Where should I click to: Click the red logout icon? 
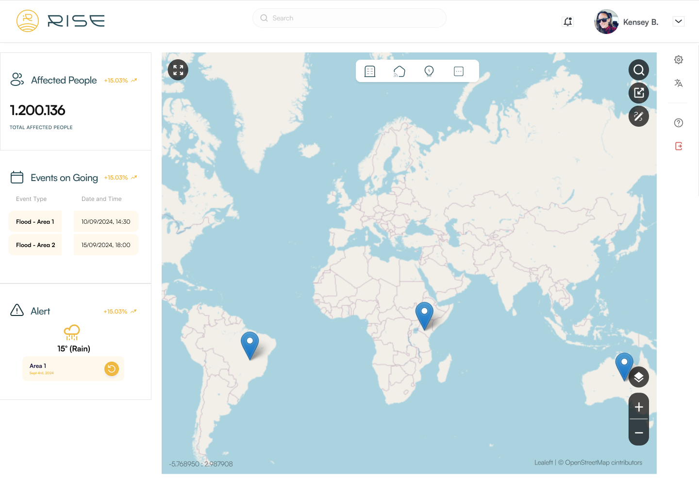coord(679,146)
